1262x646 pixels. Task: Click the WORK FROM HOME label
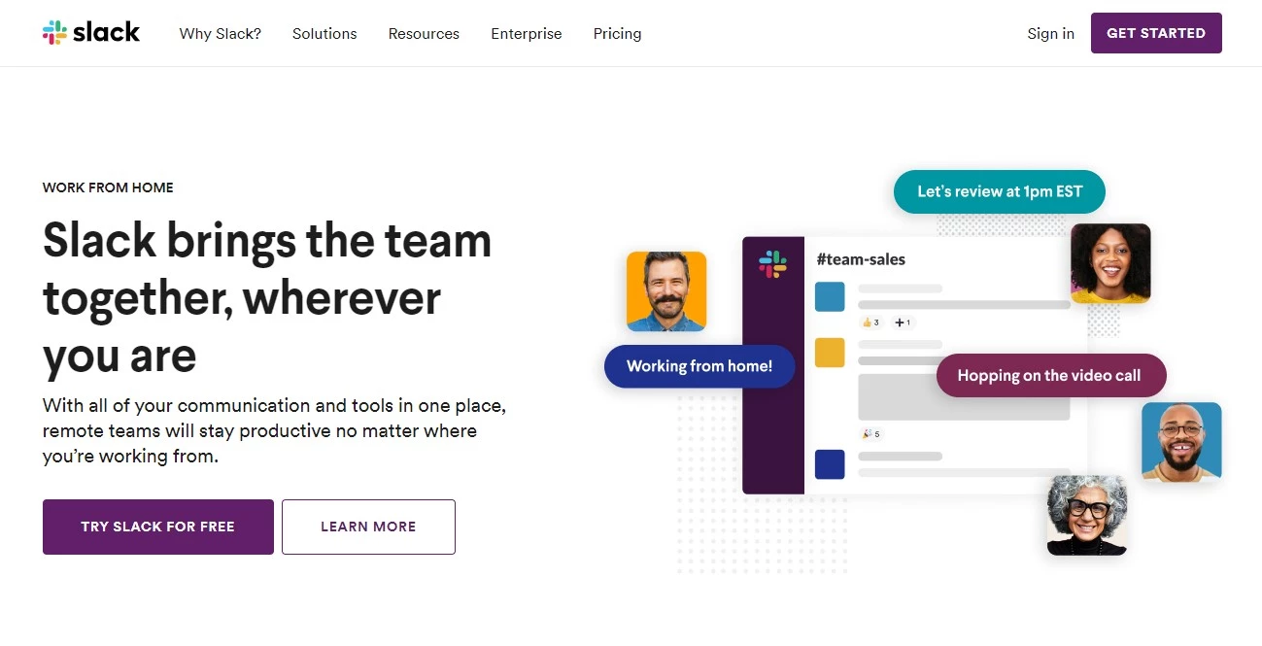(108, 187)
